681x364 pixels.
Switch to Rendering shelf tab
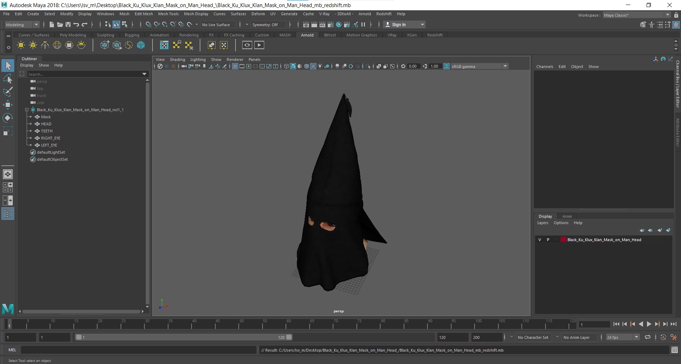click(189, 35)
